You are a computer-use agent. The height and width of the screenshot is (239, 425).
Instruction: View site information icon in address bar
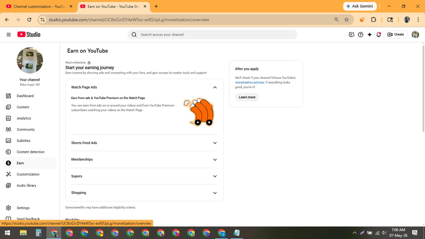[x=42, y=20]
